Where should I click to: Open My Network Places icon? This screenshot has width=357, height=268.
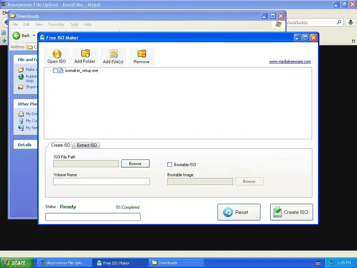point(21,128)
